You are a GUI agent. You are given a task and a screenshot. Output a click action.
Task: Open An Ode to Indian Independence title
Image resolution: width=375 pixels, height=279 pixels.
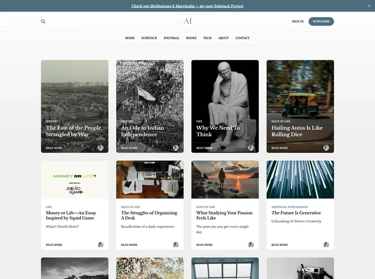point(142,131)
